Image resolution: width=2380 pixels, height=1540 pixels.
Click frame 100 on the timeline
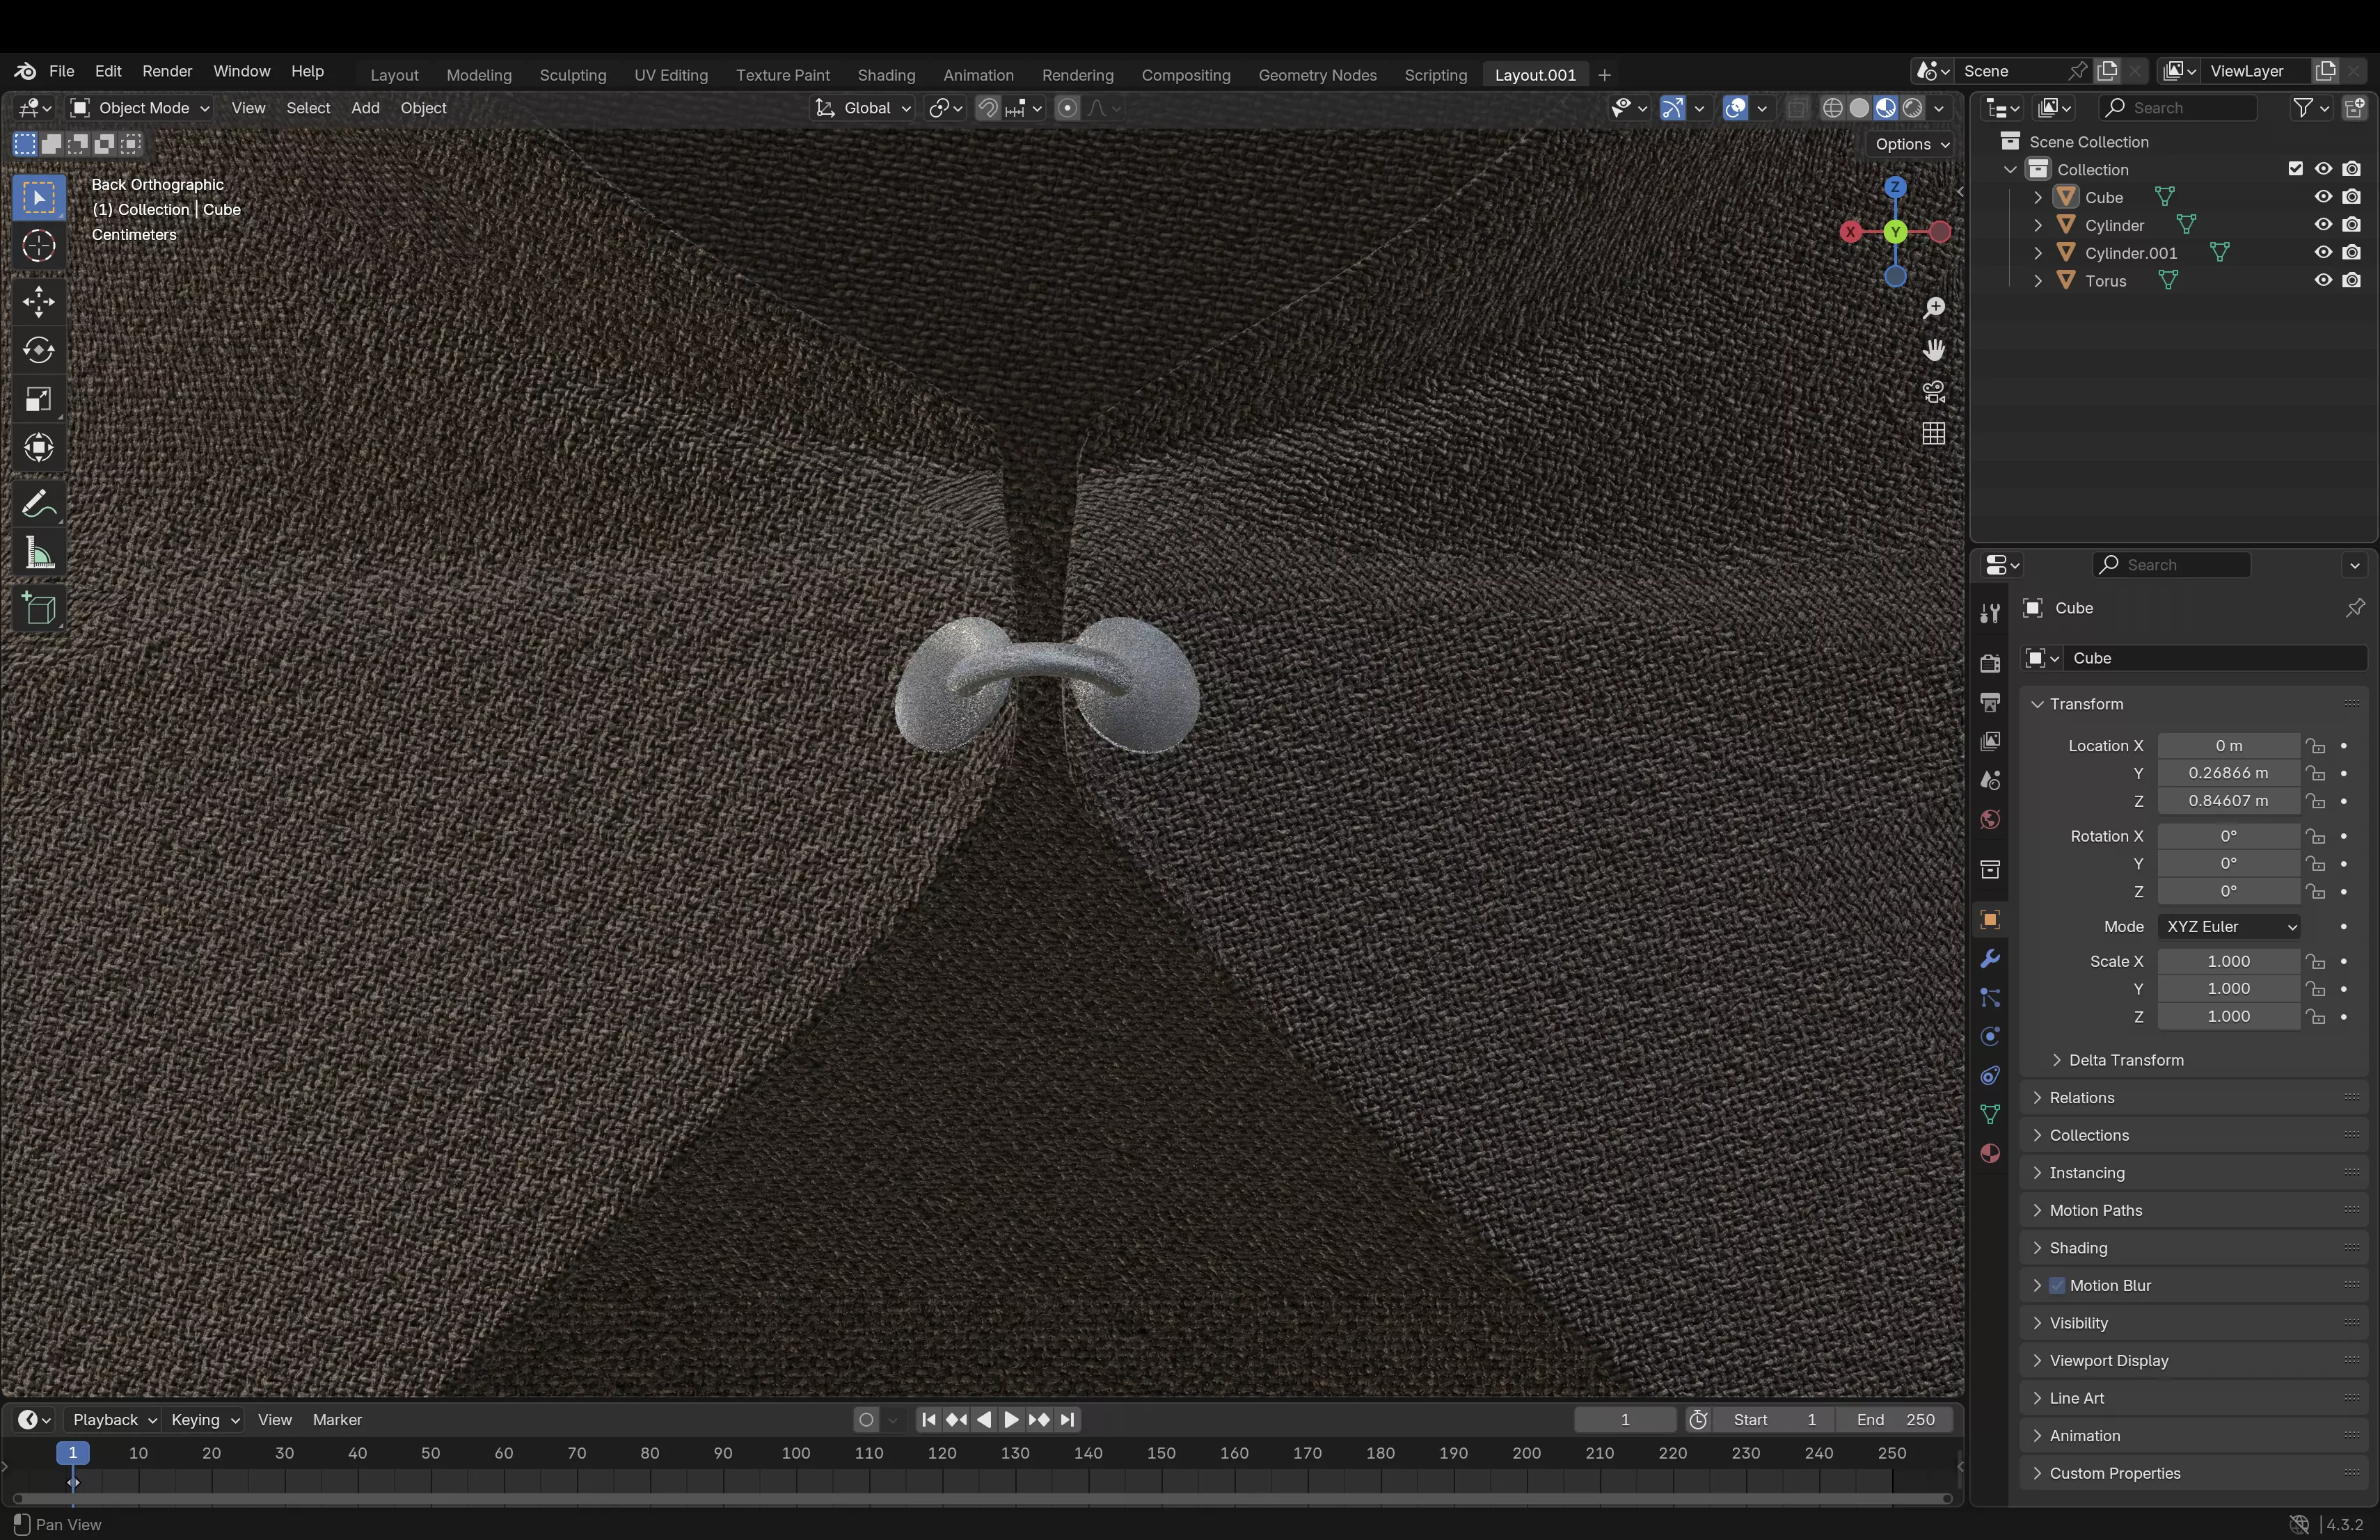point(796,1454)
